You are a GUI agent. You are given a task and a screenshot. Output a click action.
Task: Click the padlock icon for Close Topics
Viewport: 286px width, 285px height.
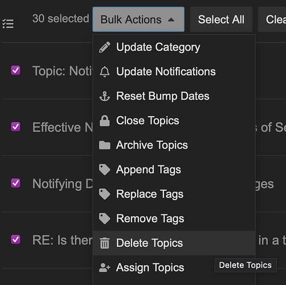105,121
